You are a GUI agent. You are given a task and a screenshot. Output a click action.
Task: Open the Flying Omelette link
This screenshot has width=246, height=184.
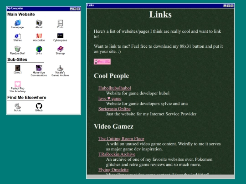[113, 170]
